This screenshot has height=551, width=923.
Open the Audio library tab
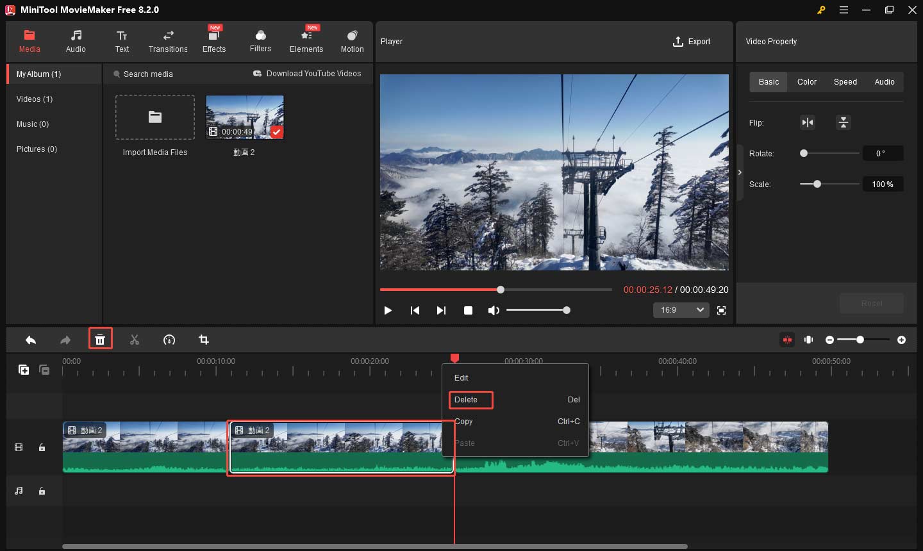tap(76, 41)
